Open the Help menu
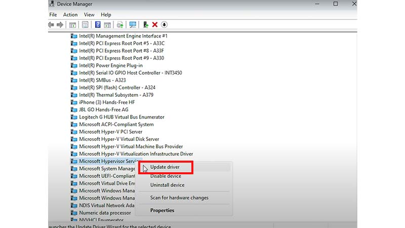The image size is (405, 228). [106, 15]
